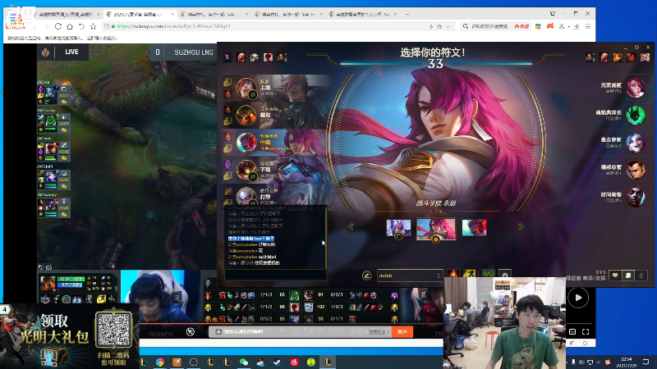Open the active League client taskbar icon
Image resolution: width=657 pixels, height=369 pixels.
pos(328,362)
